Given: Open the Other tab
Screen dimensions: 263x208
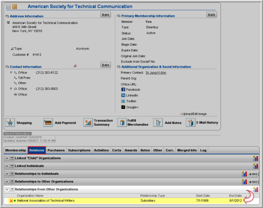Looking at the screenshot, I should click(x=158, y=150).
